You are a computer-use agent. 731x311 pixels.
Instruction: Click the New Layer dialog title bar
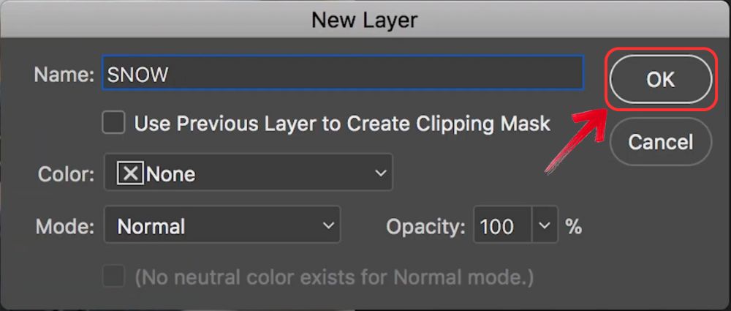[x=365, y=20]
